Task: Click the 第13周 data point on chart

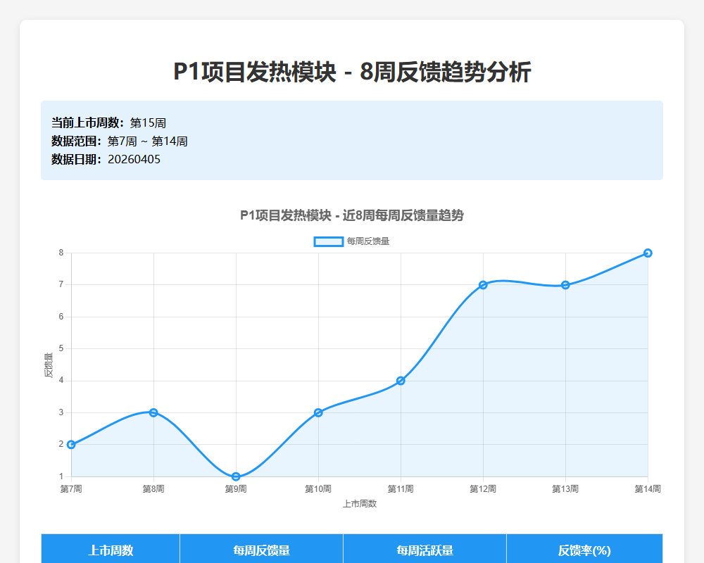Action: point(565,284)
